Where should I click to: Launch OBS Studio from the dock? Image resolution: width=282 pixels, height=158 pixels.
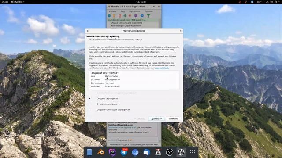tap(170, 152)
